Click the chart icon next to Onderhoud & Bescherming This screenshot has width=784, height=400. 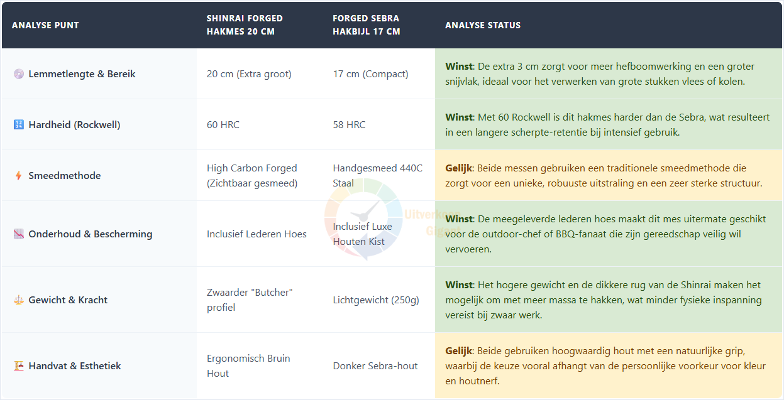pos(18,234)
